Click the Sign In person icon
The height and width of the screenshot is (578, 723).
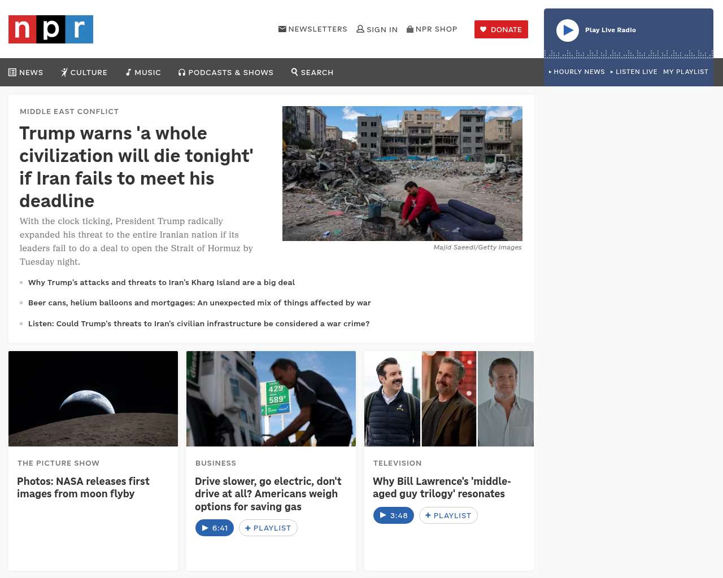(360, 29)
